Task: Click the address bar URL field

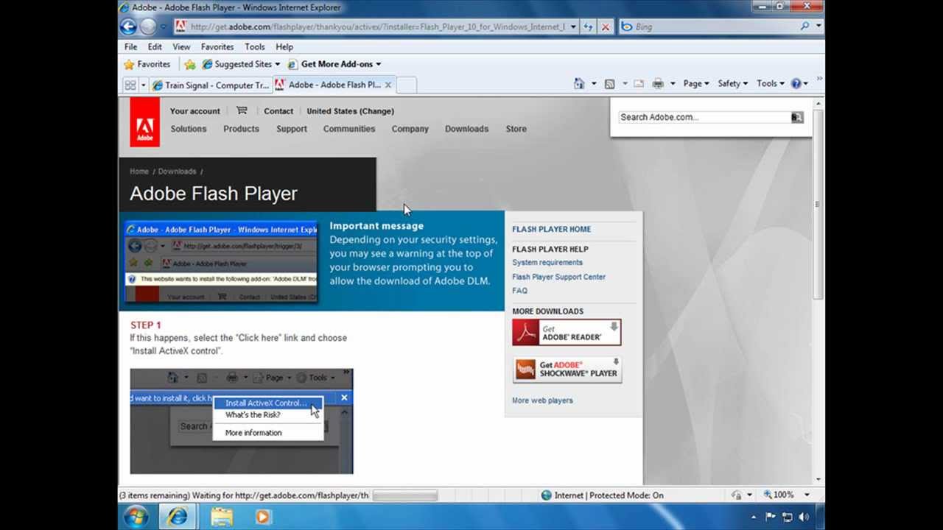Action: (372, 26)
